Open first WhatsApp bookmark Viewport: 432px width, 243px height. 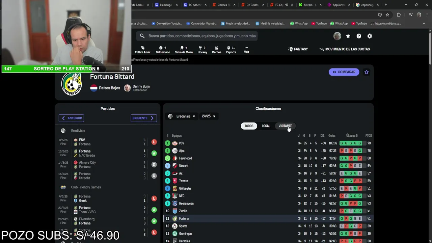(x=299, y=24)
